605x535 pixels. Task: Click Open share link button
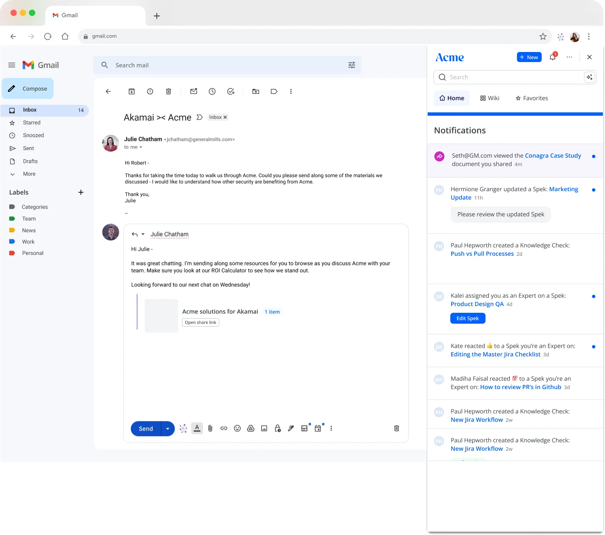click(200, 322)
